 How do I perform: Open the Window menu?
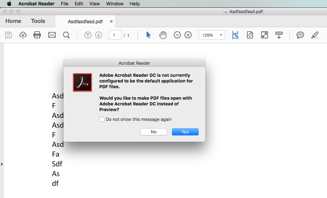click(115, 4)
